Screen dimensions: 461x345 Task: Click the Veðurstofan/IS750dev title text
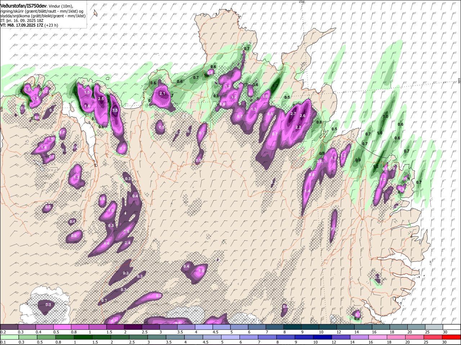(24, 5)
